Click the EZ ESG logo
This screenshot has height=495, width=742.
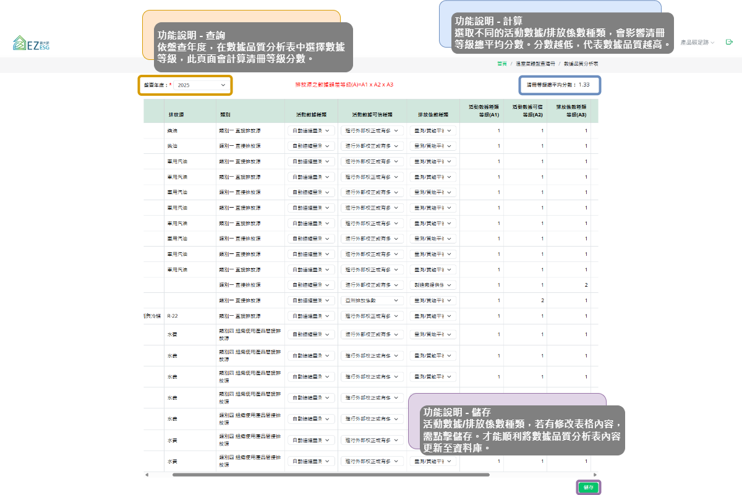(x=32, y=43)
